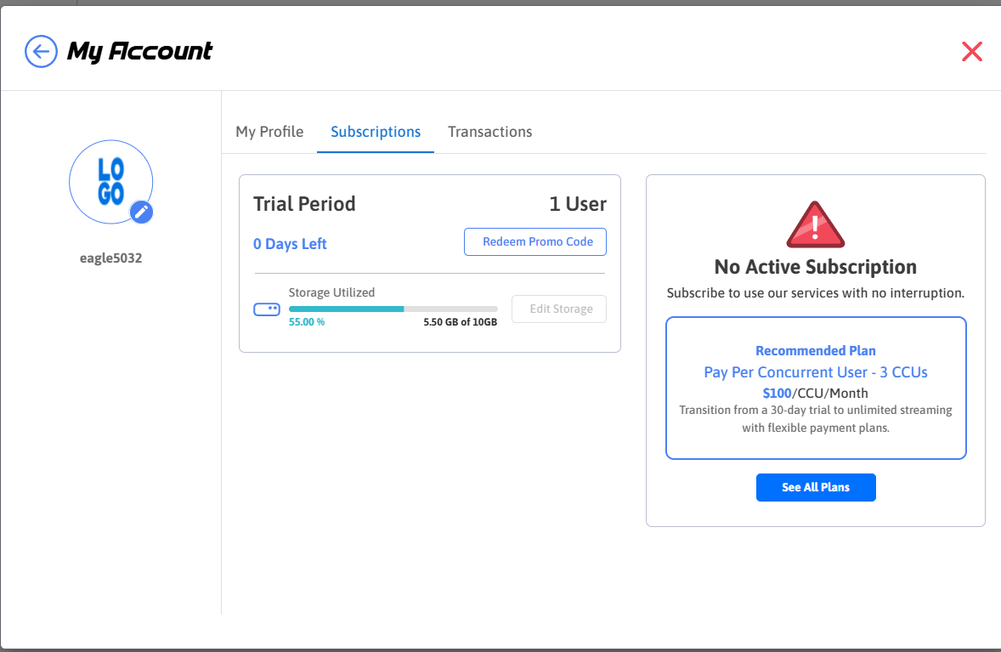
Task: Open the Pay Per Concurrent User plan link
Action: coord(816,372)
